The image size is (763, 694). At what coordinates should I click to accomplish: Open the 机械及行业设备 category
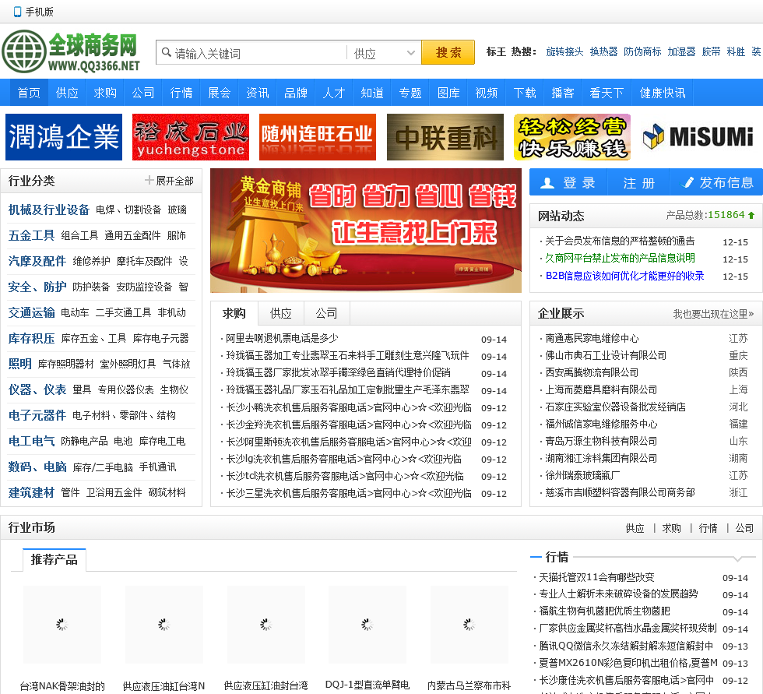coord(48,210)
